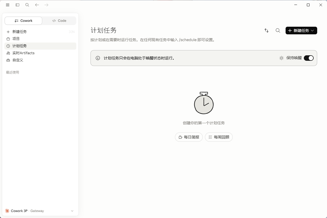Expand the Cowork 3P Gateway chevron
This screenshot has height=218, width=327.
pos(72,211)
